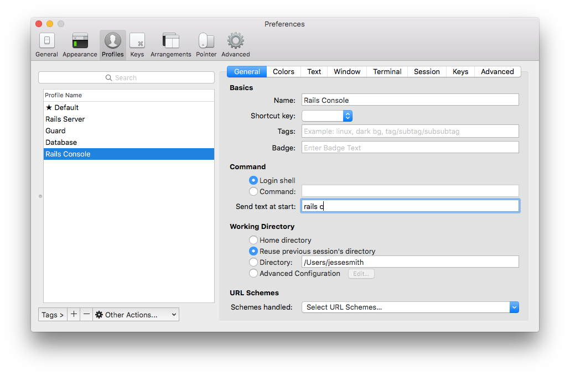Select the Default profile
Screen dimensions: 570x376
coord(129,107)
